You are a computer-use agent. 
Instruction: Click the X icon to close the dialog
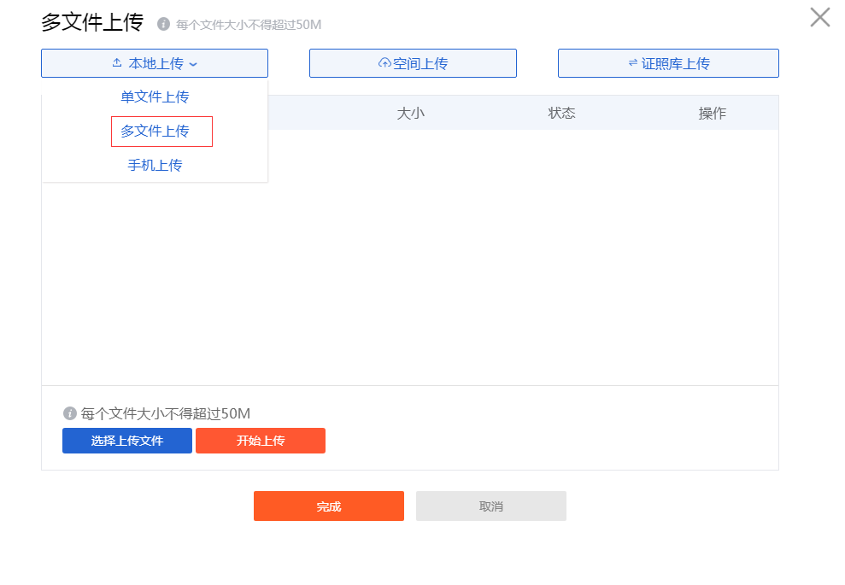819,16
